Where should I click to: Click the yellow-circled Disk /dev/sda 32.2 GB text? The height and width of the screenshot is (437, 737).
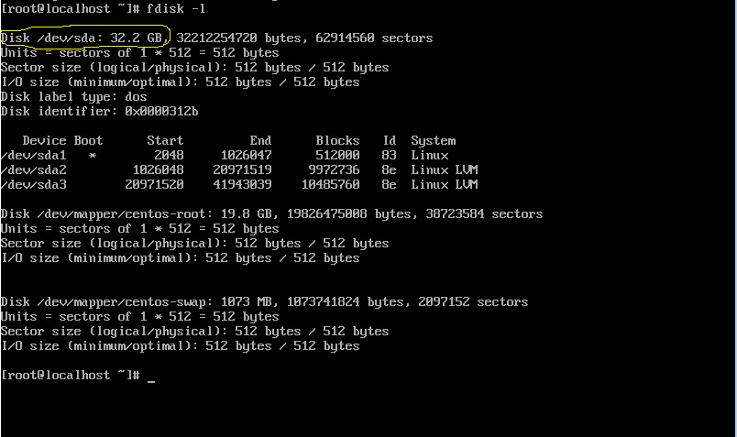click(82, 38)
